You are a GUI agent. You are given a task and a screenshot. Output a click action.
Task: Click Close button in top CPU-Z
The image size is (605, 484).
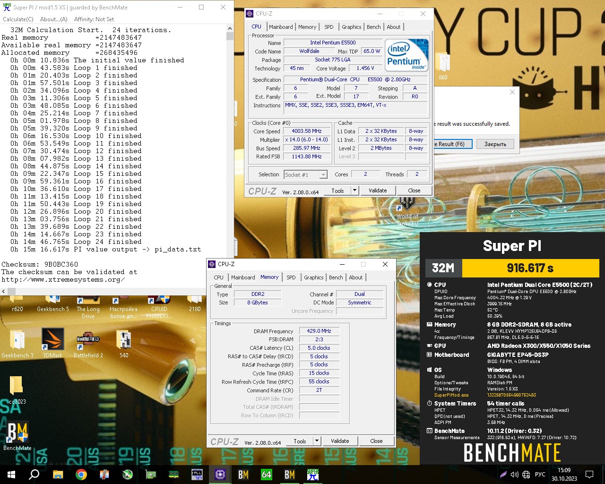[414, 190]
